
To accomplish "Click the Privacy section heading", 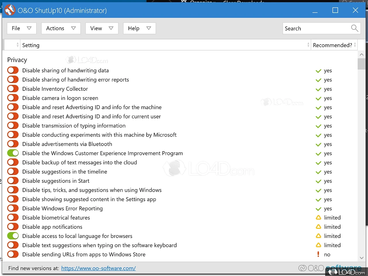I will pyautogui.click(x=17, y=60).
